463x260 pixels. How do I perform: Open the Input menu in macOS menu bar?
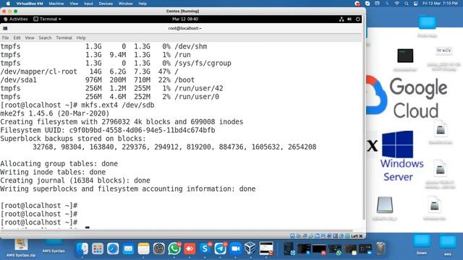pyautogui.click(x=88, y=4)
